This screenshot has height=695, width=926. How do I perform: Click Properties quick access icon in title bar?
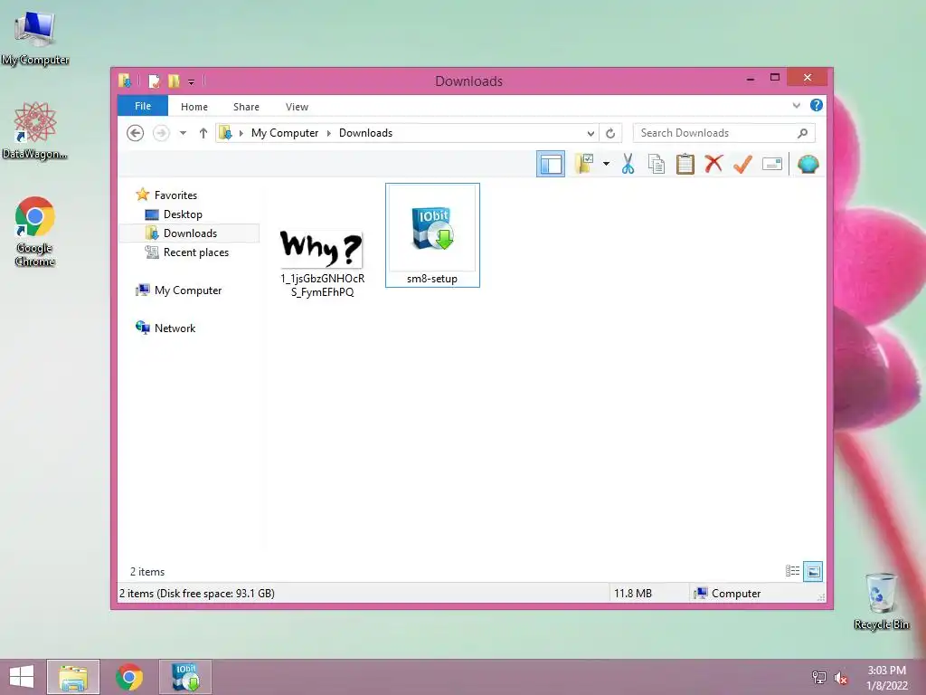154,81
